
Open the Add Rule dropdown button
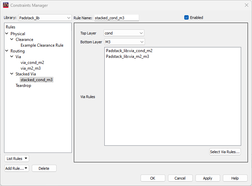pos(17,168)
